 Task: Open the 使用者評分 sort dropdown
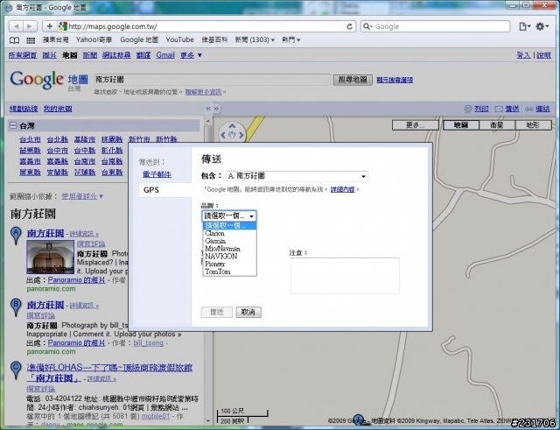(82, 196)
